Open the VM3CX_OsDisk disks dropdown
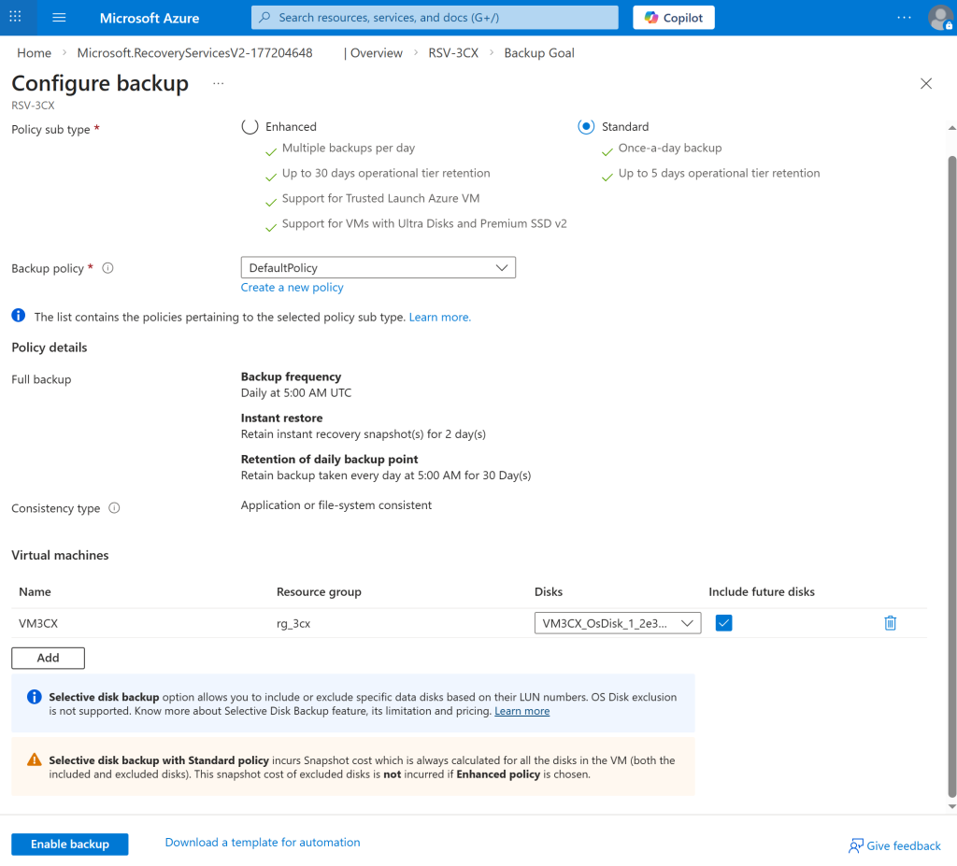 [617, 623]
